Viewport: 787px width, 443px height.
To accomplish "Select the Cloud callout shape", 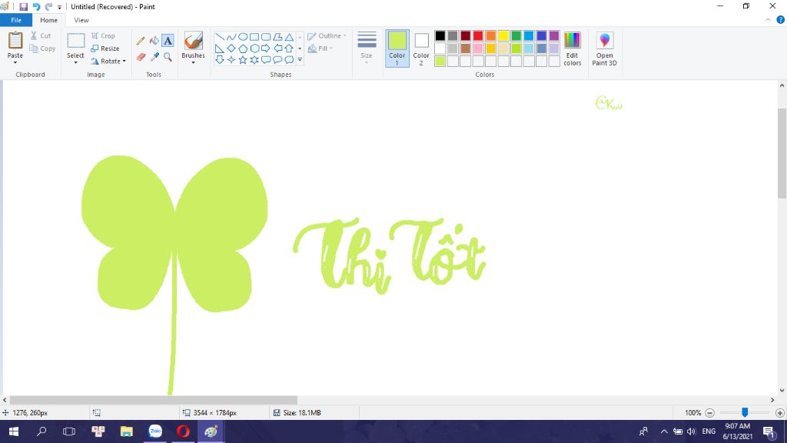I will pyautogui.click(x=289, y=60).
